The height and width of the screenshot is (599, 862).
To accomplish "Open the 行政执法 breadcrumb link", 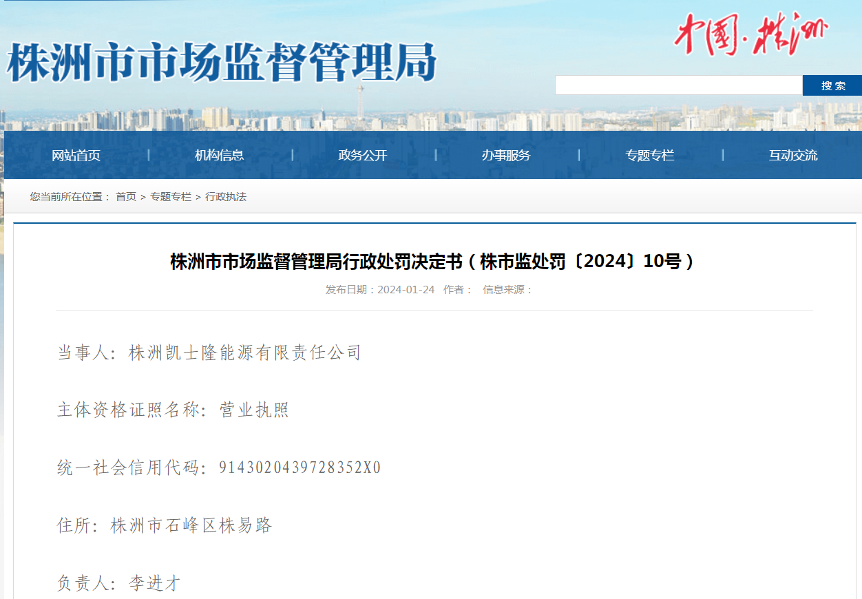I will pos(226,197).
